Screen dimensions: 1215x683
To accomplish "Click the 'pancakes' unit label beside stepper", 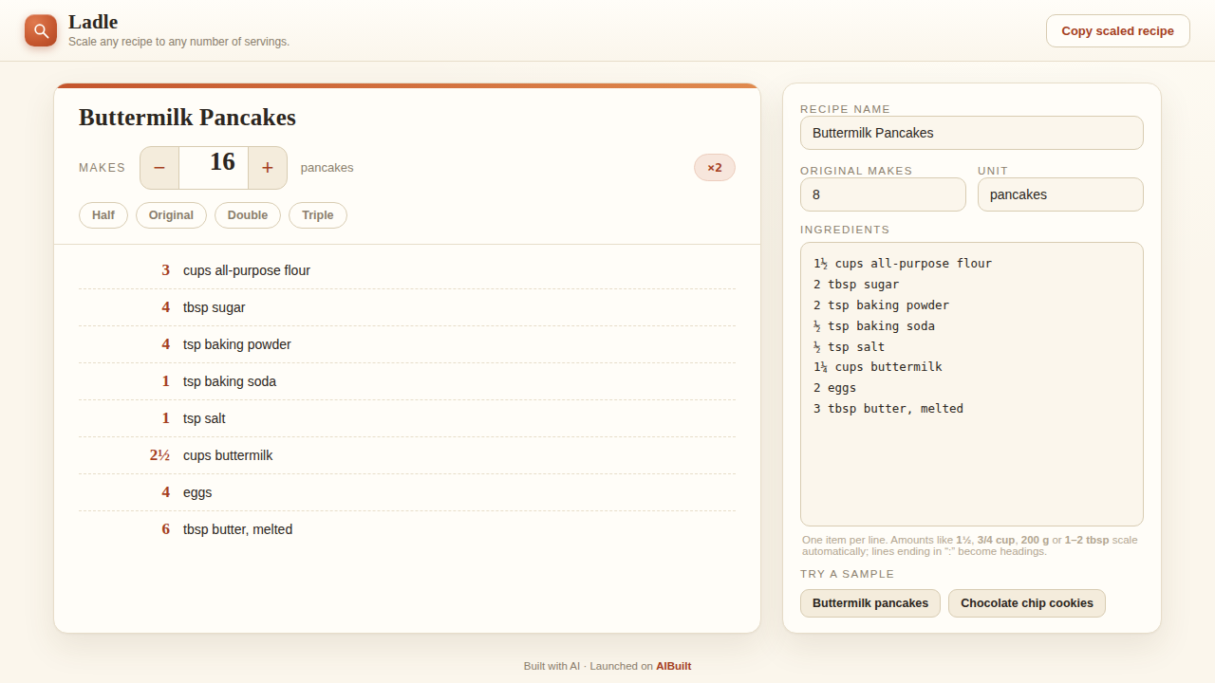I will [327, 168].
